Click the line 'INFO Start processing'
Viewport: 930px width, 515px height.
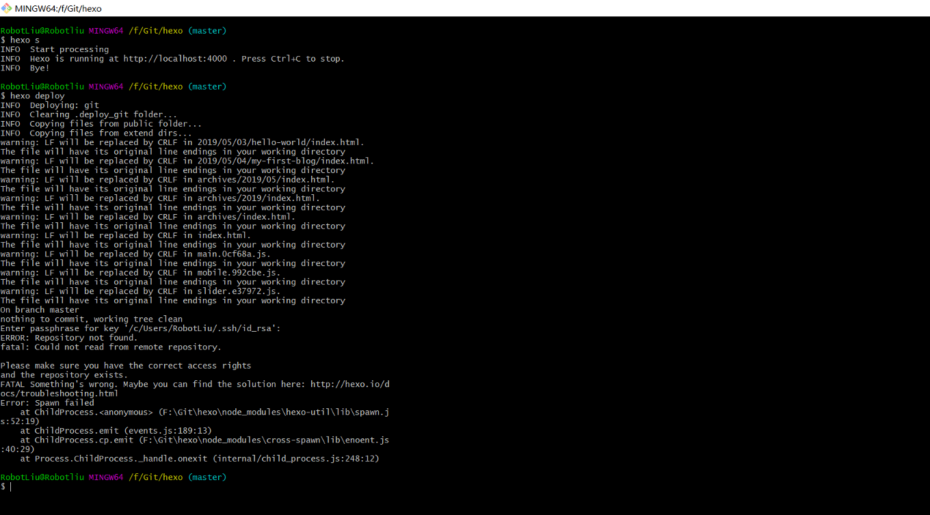55,49
